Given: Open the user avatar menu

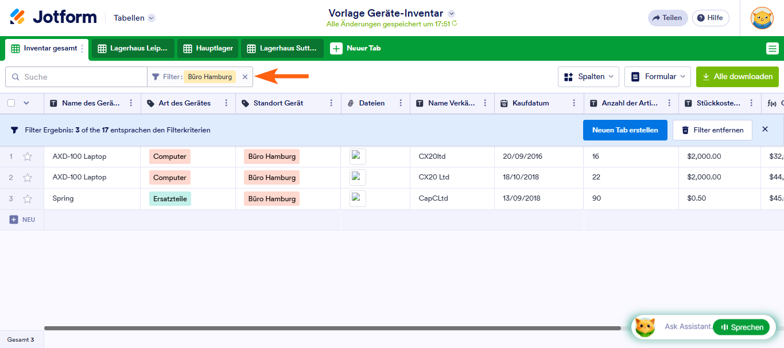Looking at the screenshot, I should pos(762,18).
